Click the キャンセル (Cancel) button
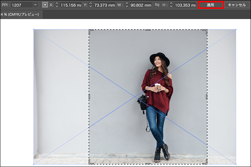The height and width of the screenshot is (167, 251). (237, 5)
